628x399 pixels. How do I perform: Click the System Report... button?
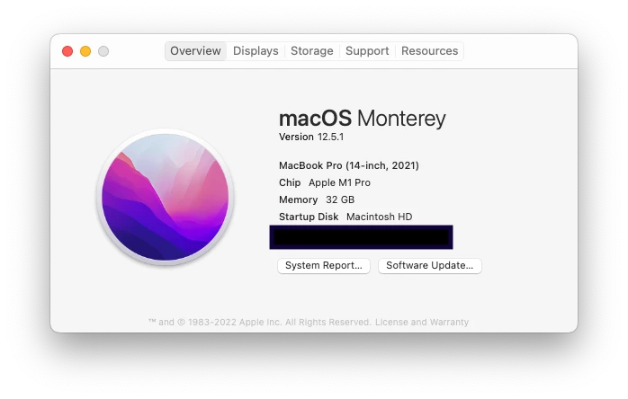(324, 266)
